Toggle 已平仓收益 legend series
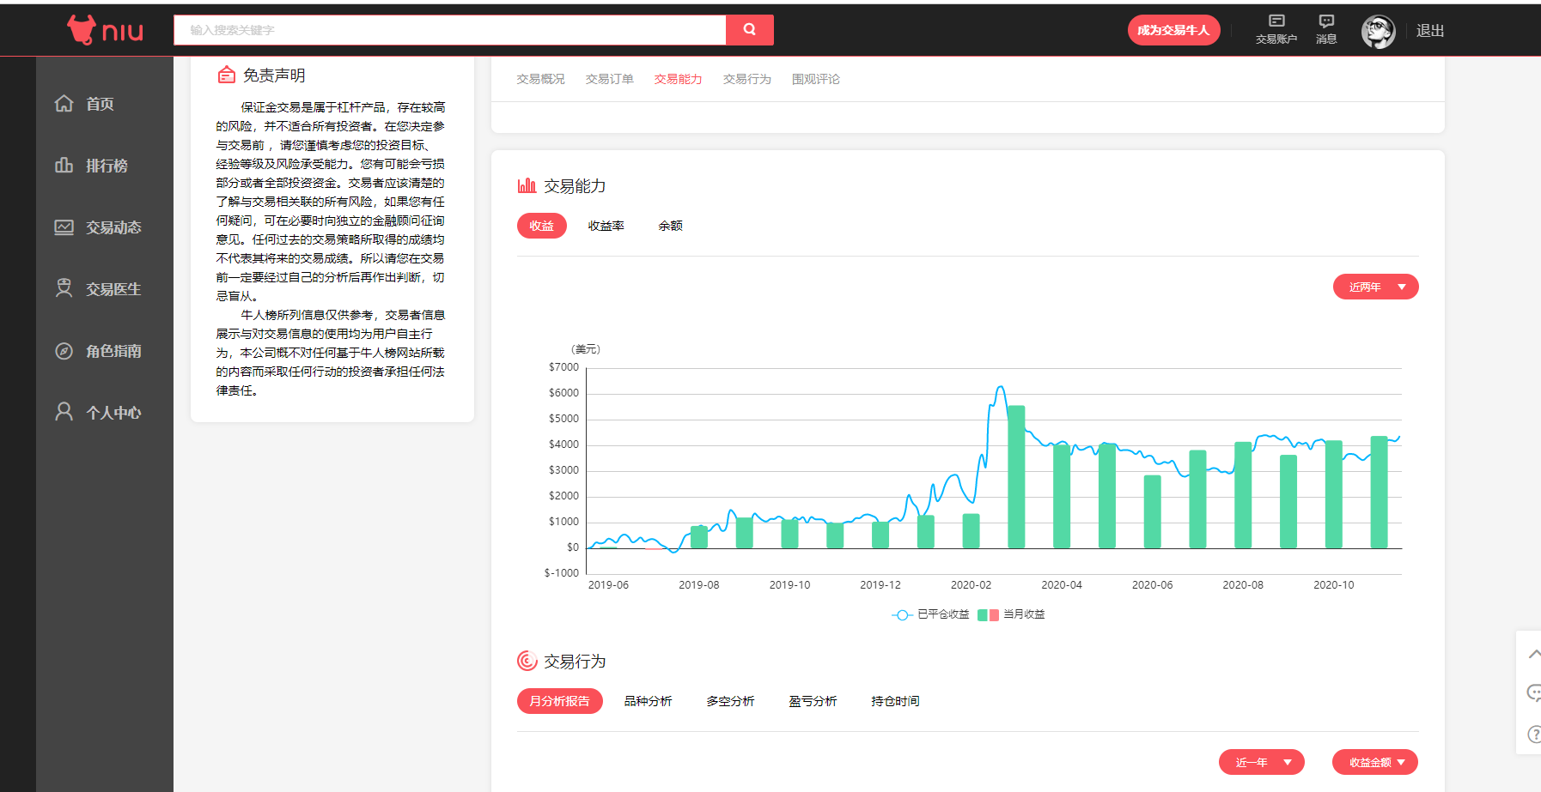 pos(930,614)
